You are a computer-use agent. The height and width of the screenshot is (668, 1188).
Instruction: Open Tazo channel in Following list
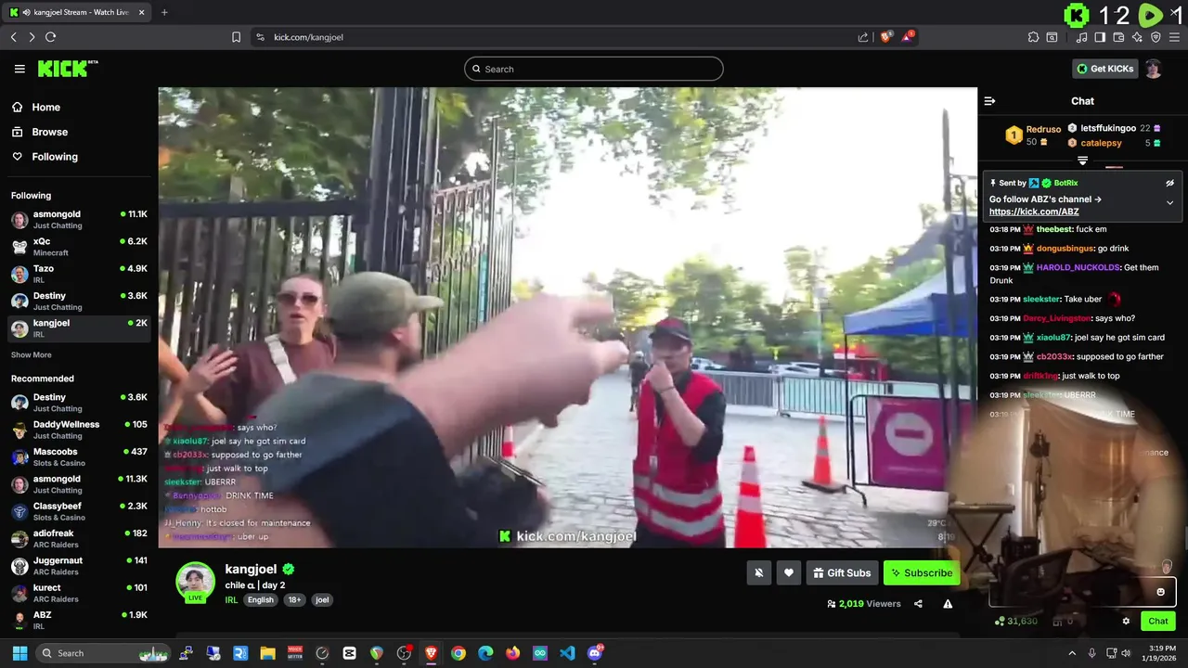[79, 274]
